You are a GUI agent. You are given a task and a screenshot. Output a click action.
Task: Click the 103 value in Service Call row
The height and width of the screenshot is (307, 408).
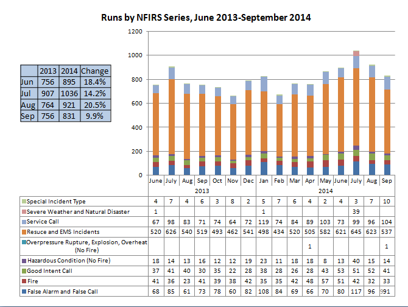point(325,222)
